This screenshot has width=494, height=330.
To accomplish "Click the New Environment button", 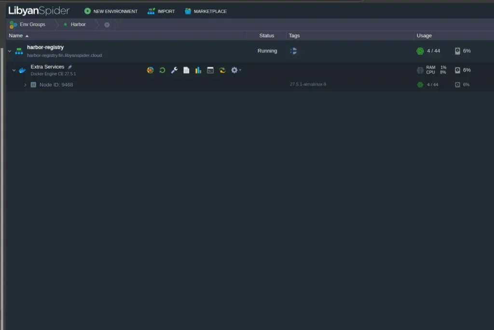I will (111, 11).
